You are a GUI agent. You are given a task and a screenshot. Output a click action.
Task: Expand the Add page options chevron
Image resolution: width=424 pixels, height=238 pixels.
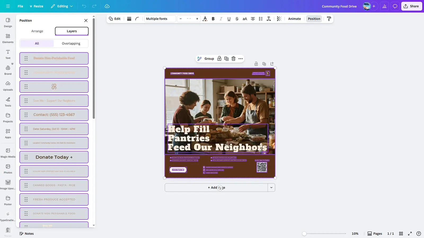click(x=271, y=187)
